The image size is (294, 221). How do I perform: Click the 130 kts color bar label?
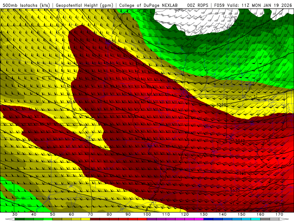204,214
